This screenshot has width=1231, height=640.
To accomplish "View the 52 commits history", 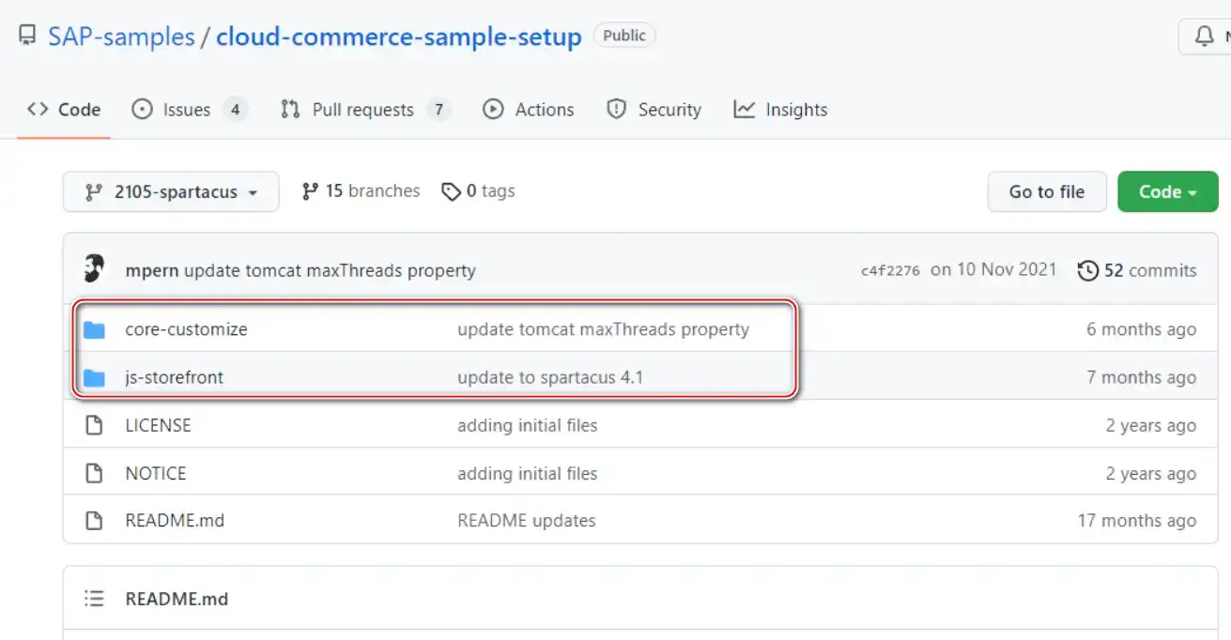I will [x=1137, y=271].
